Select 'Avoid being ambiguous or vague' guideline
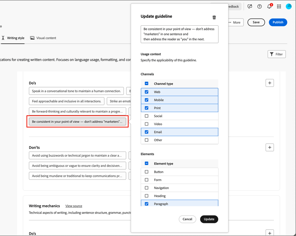Image resolution: width=296 pixels, height=236 pixels. pyautogui.click(x=77, y=166)
